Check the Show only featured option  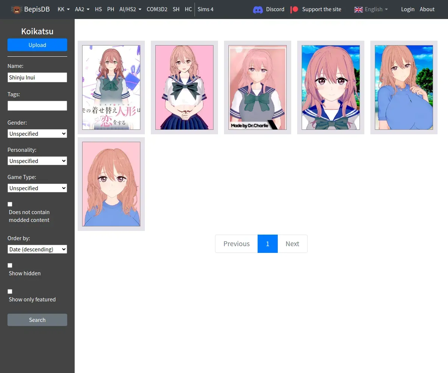pyautogui.click(x=10, y=291)
